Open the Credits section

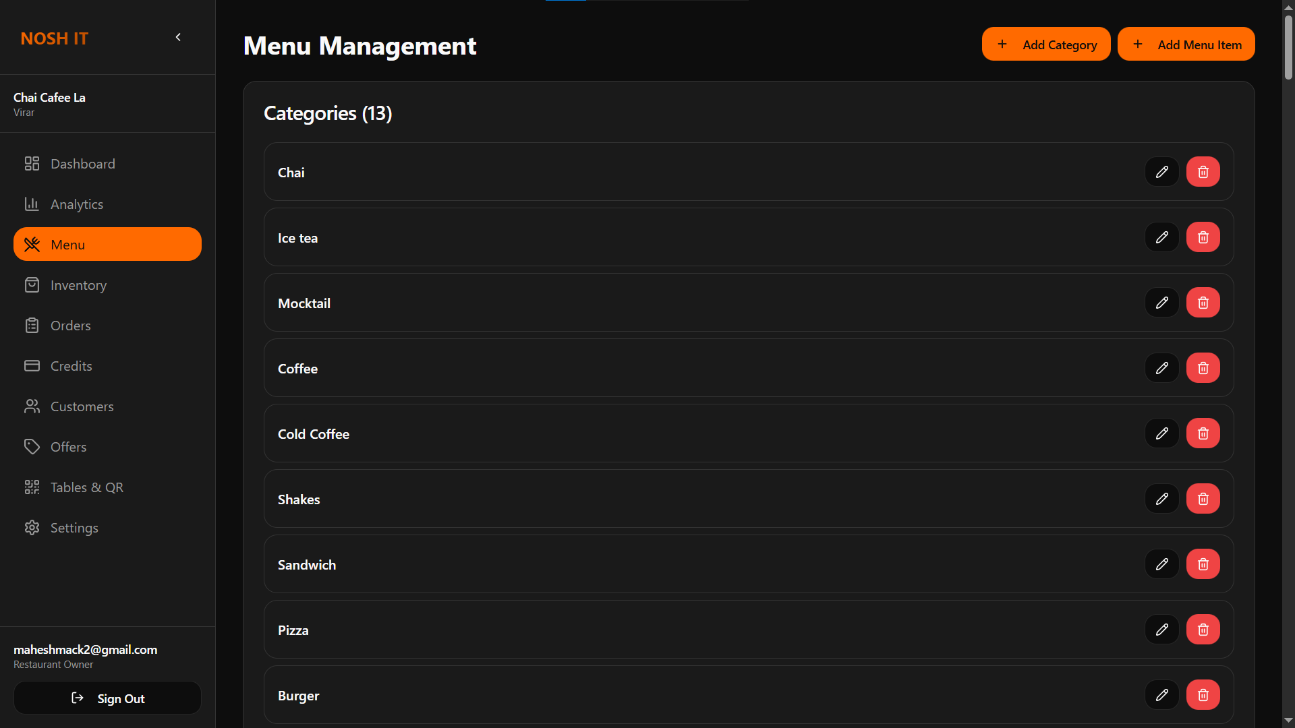71,365
